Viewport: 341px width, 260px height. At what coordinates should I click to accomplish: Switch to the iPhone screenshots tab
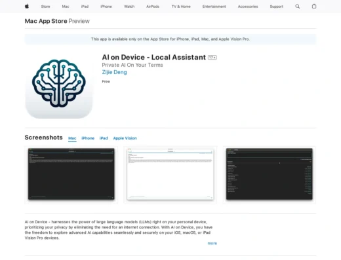[x=88, y=138]
